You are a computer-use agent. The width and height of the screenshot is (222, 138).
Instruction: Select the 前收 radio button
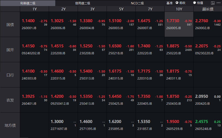pos(177,3)
